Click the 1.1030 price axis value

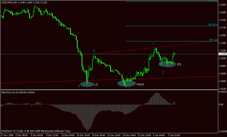coord(223,58)
